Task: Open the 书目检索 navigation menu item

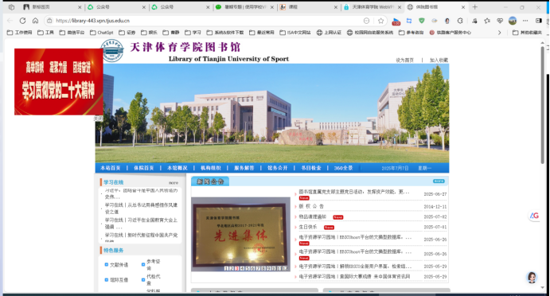Action: coord(310,168)
